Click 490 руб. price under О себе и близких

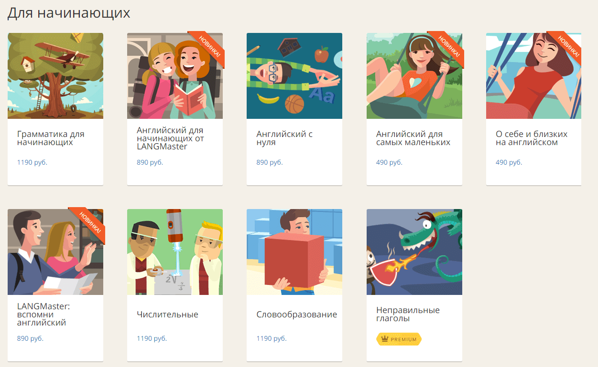[x=509, y=162]
